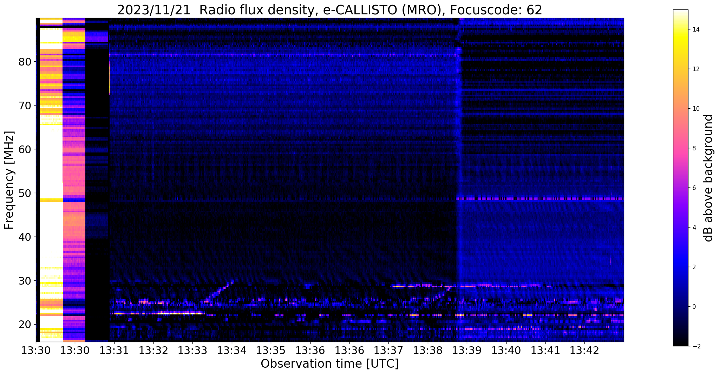Click the spectrogram plot area
Image resolution: width=719 pixels, height=374 pixels.
(330, 180)
